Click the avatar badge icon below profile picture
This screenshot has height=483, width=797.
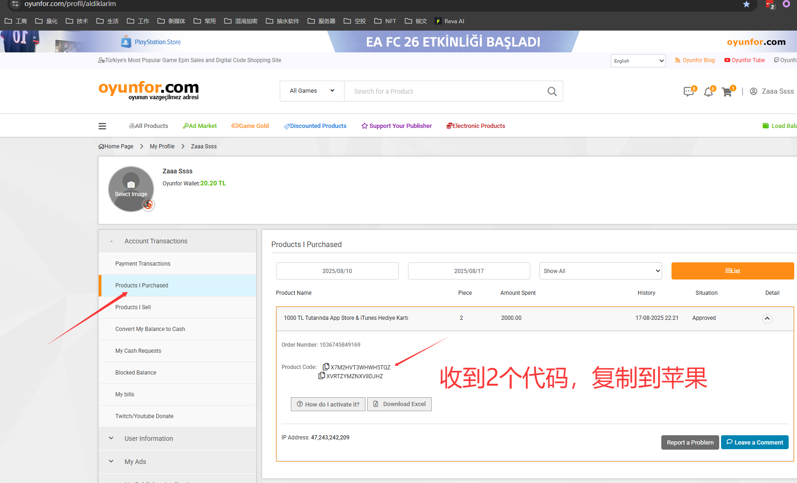148,204
